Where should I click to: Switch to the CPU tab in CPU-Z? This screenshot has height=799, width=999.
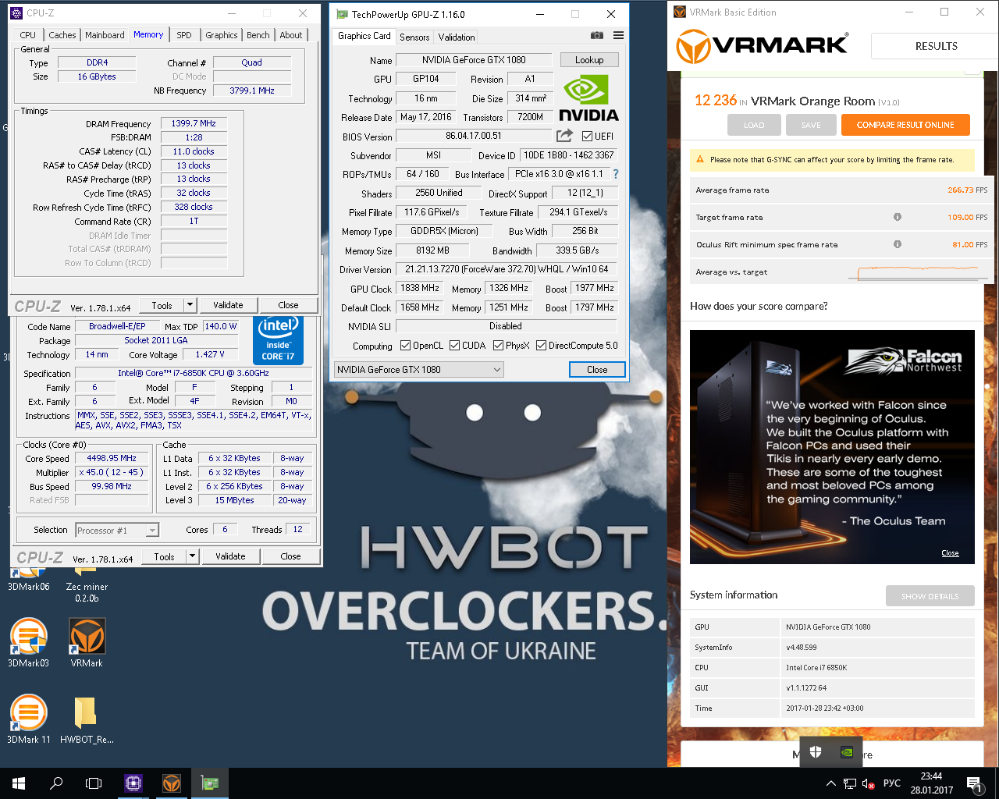[27, 35]
